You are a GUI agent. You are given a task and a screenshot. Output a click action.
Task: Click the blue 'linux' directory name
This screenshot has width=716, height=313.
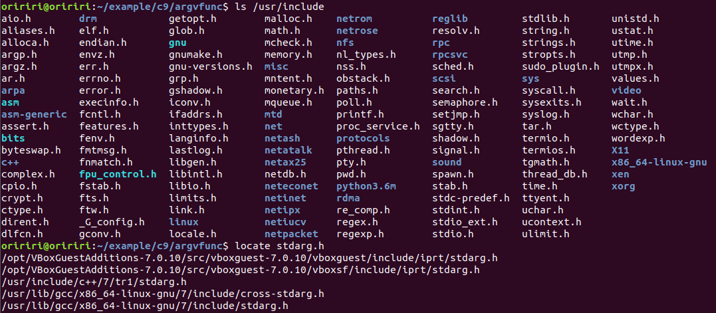coord(183,222)
